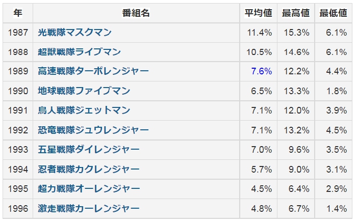
Task: Click the 五星戦隊ダイレンジャー link
Action: (89, 150)
